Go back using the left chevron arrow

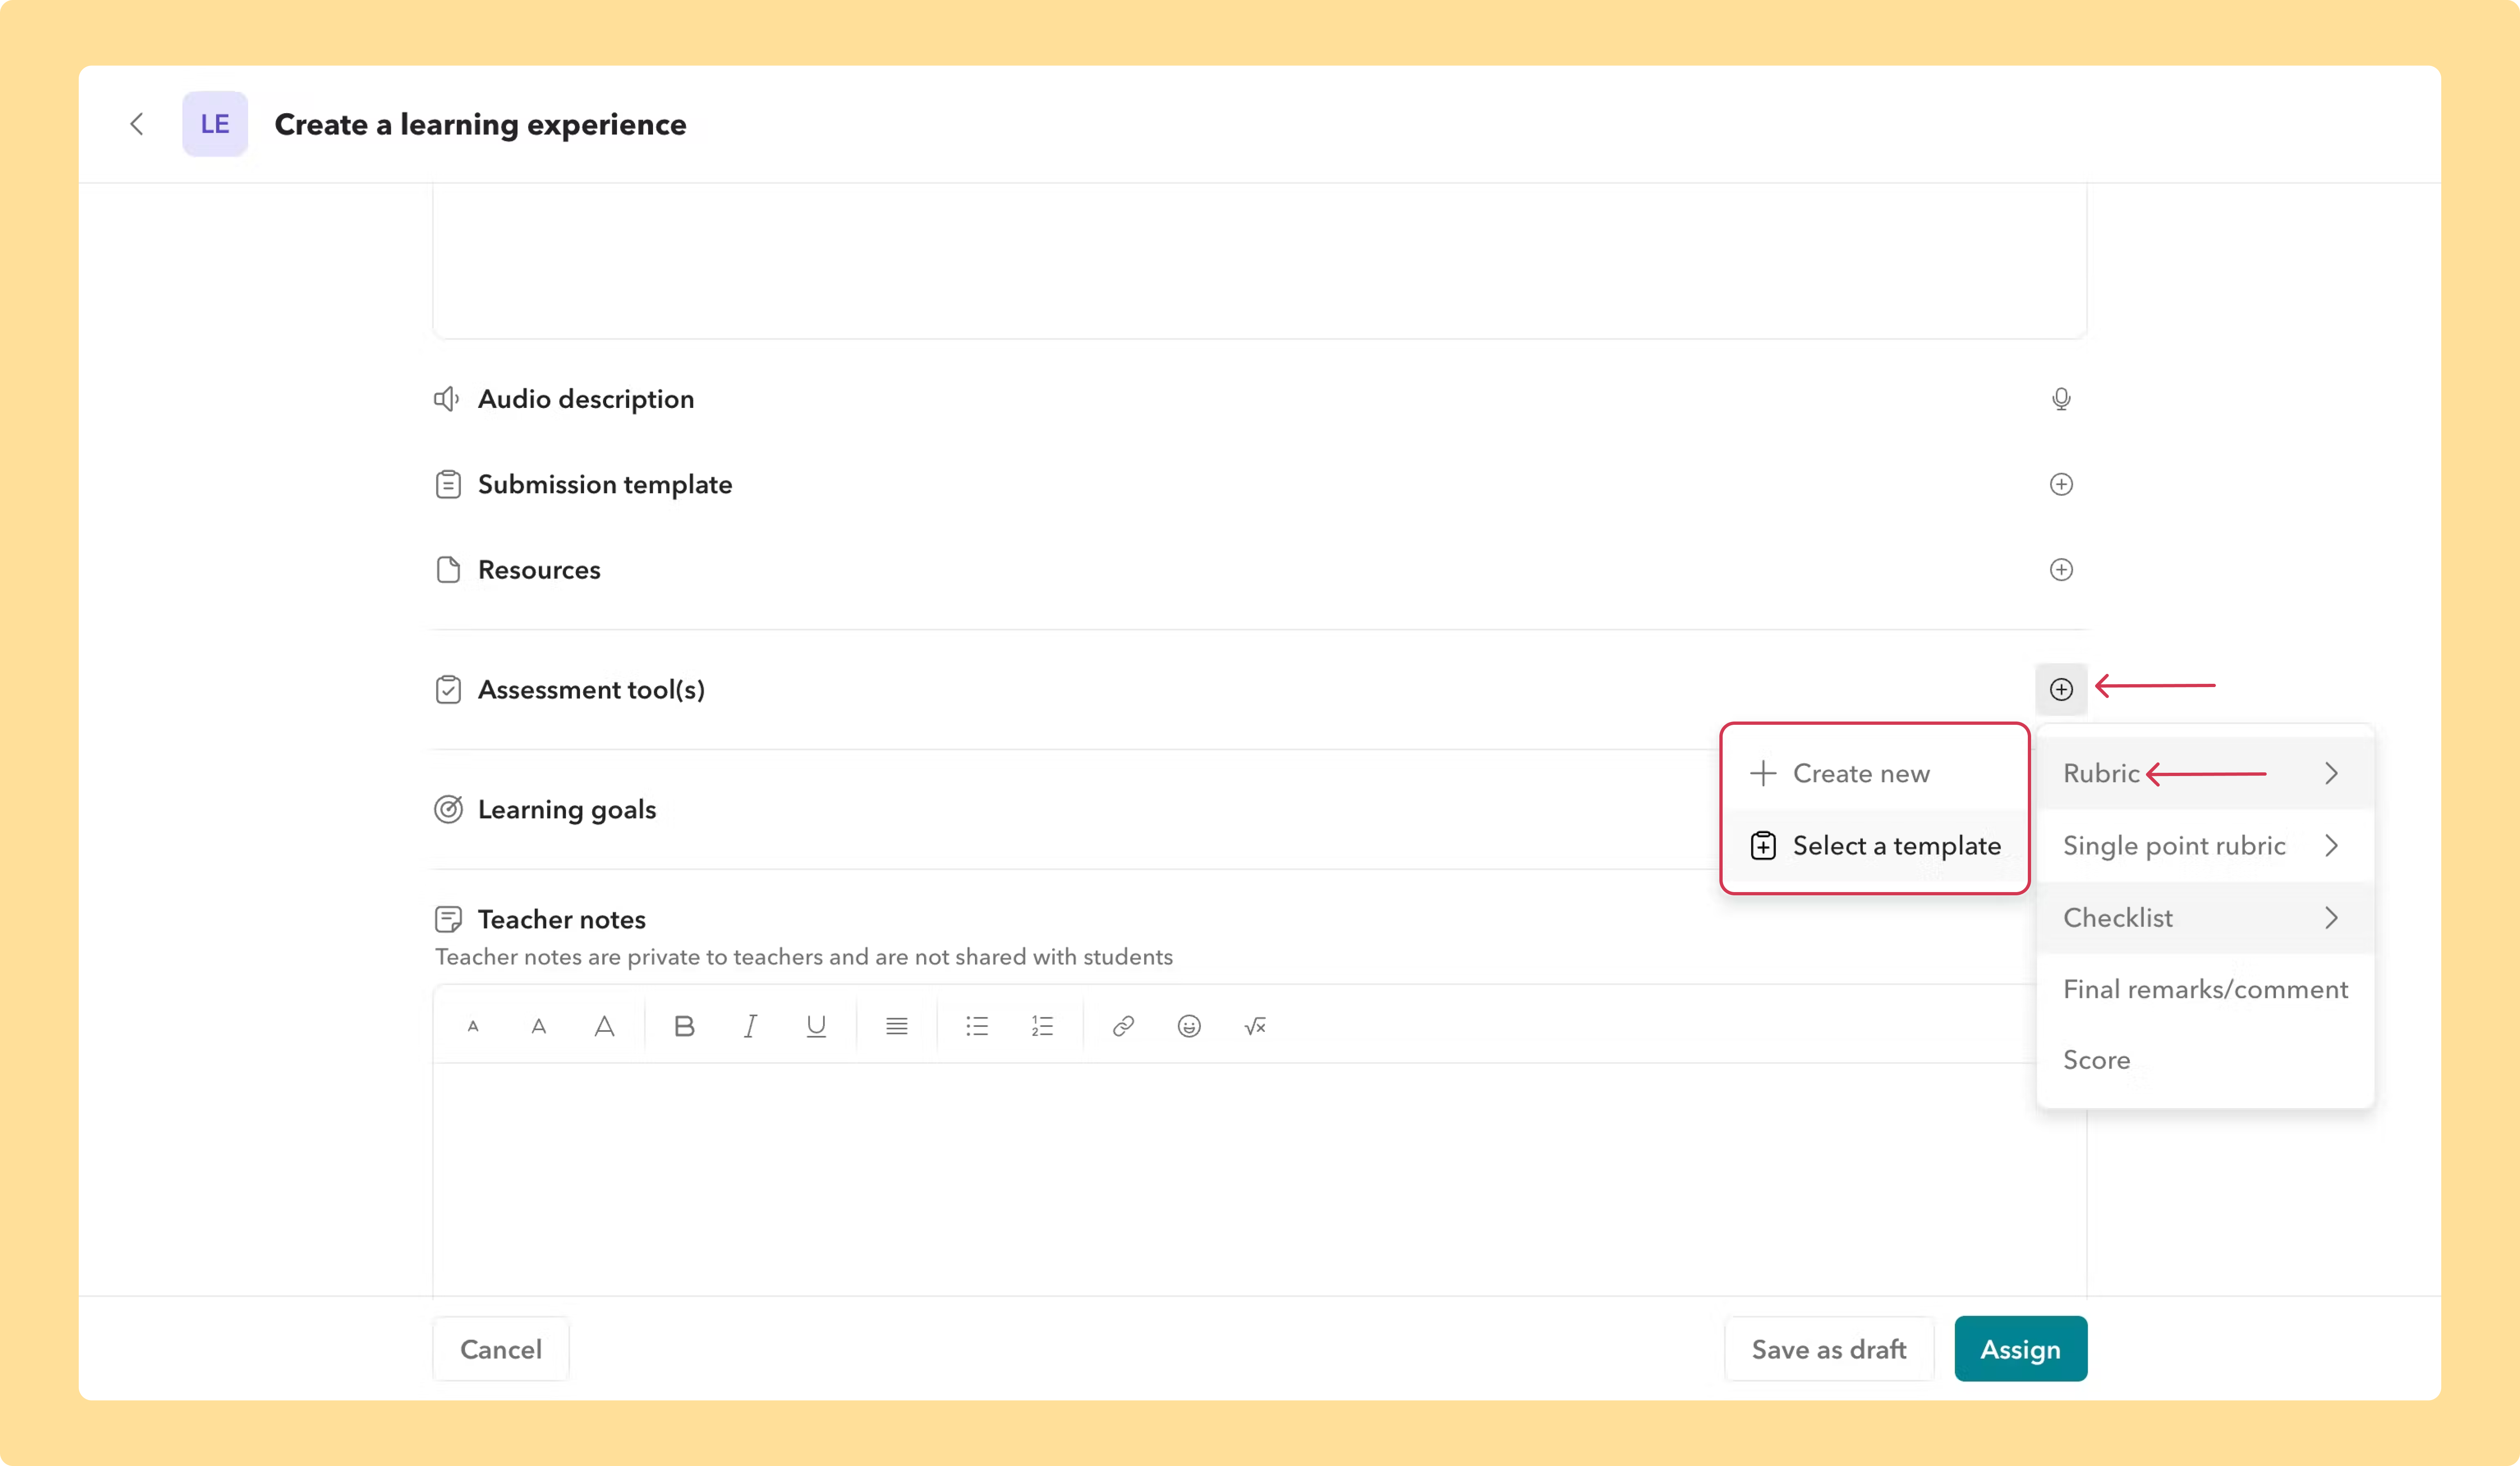point(137,124)
